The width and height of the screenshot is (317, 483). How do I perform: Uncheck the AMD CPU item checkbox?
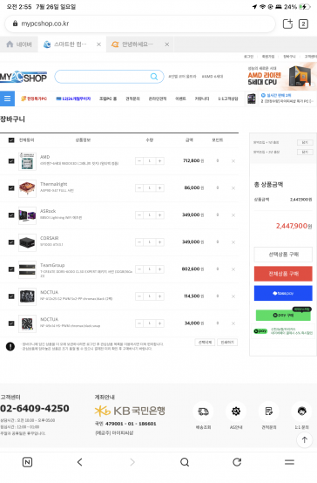coord(11,160)
